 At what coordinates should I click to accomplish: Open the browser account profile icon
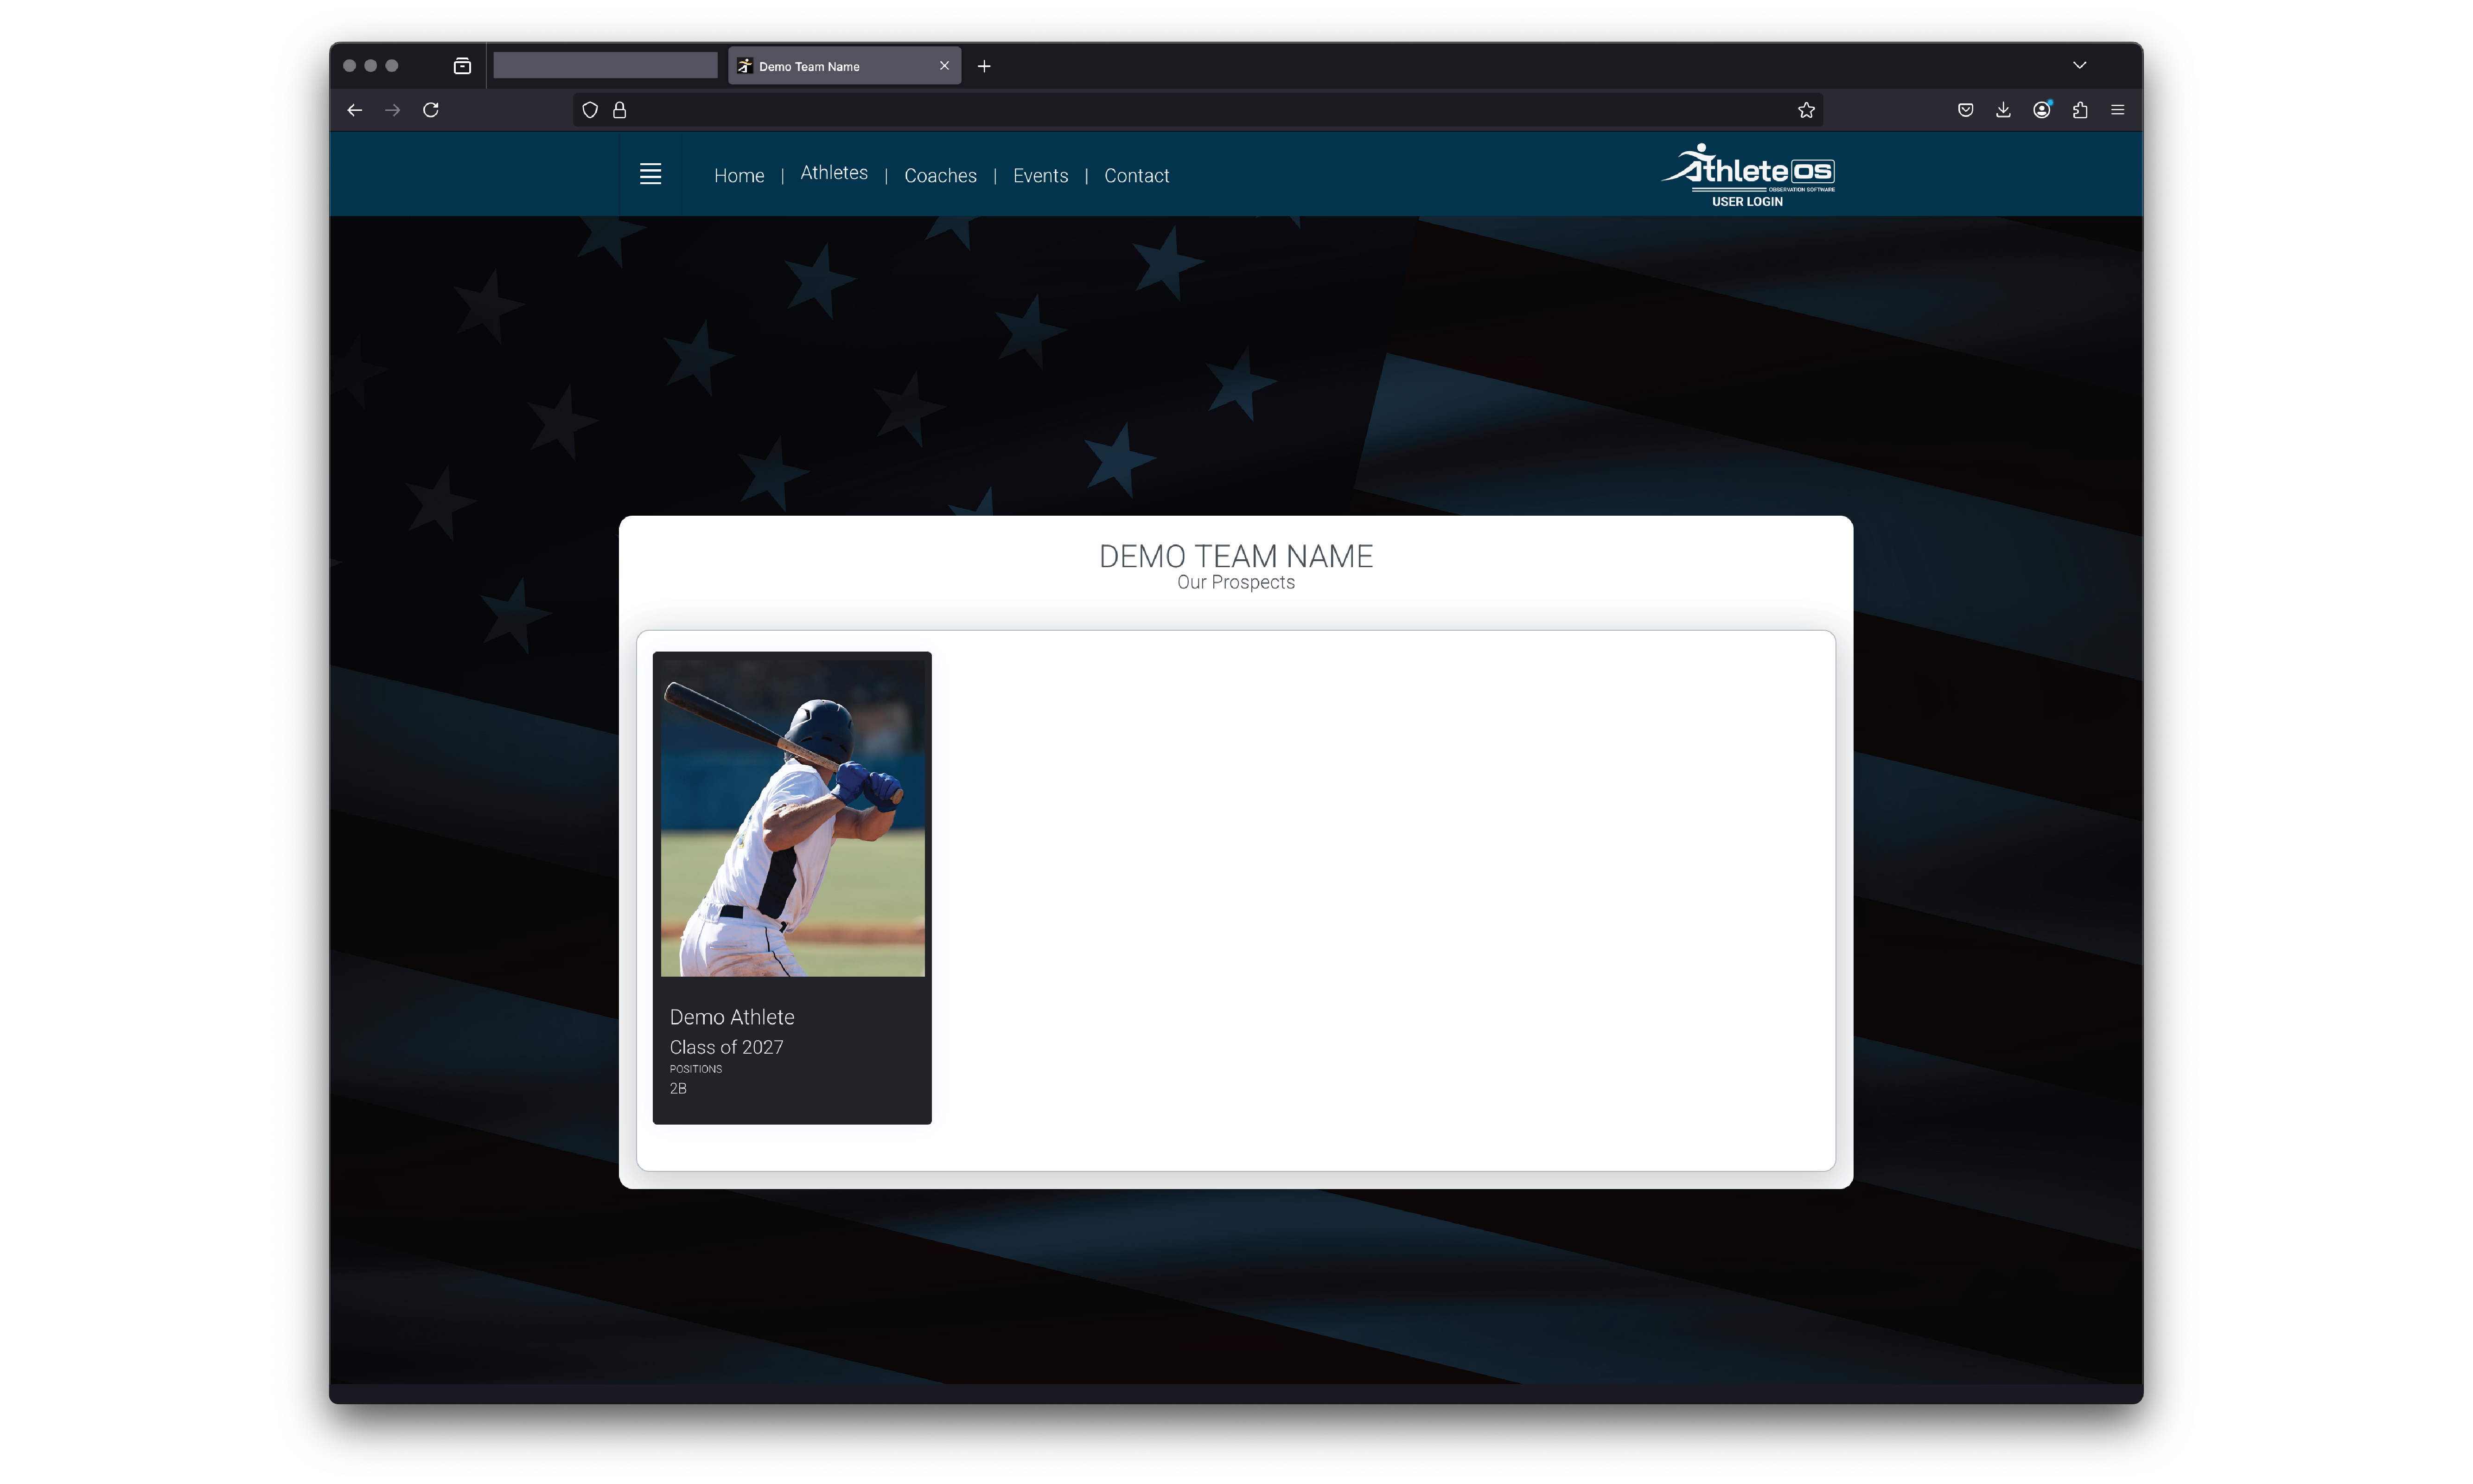2042,110
